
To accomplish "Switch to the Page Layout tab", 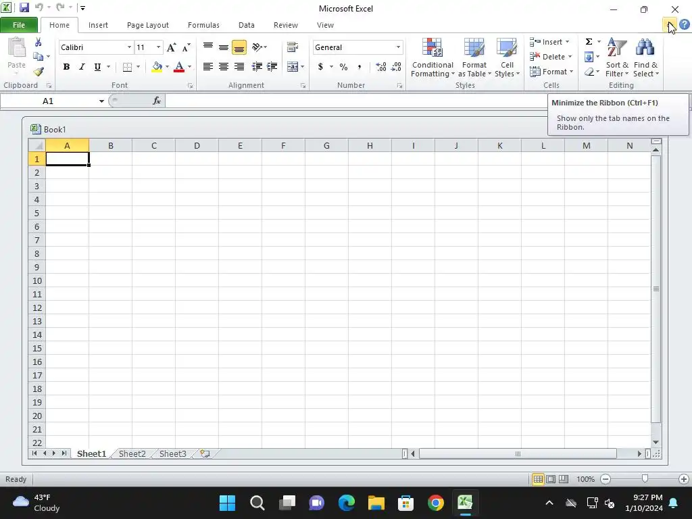I will click(148, 25).
